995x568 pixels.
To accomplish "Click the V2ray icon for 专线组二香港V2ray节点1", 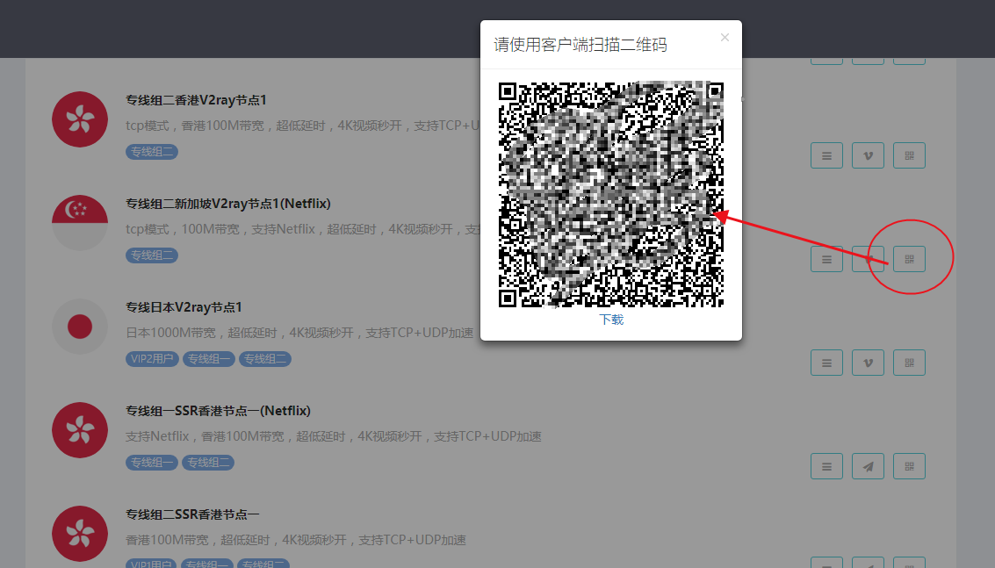I will [868, 155].
